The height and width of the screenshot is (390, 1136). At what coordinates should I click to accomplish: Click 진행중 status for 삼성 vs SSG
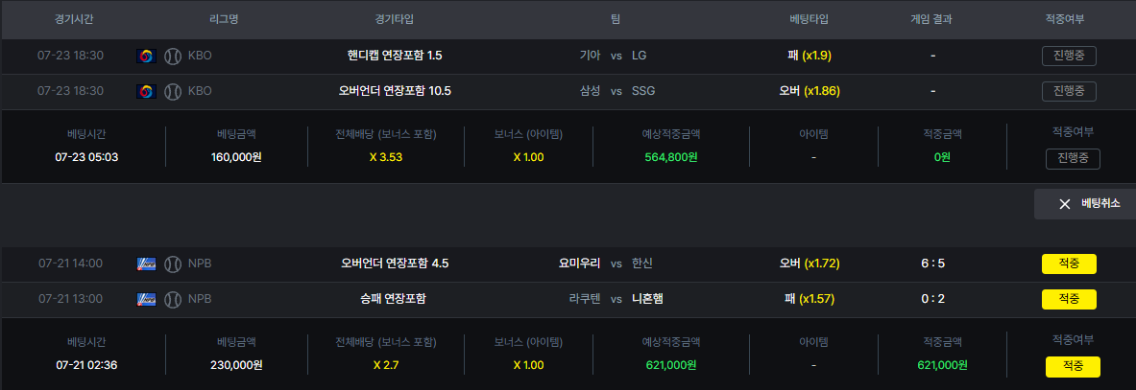1069,91
